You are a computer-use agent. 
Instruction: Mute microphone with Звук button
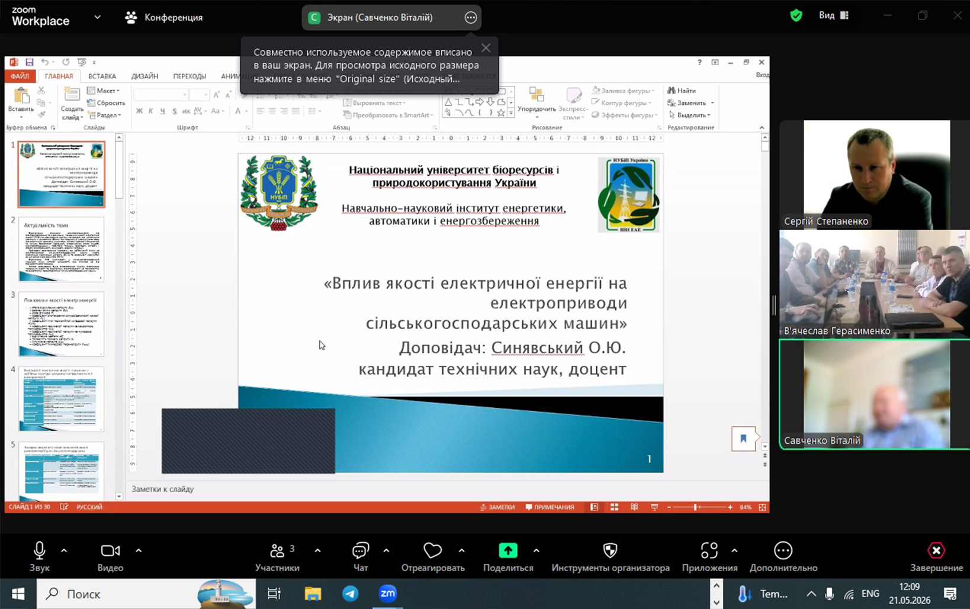click(39, 556)
